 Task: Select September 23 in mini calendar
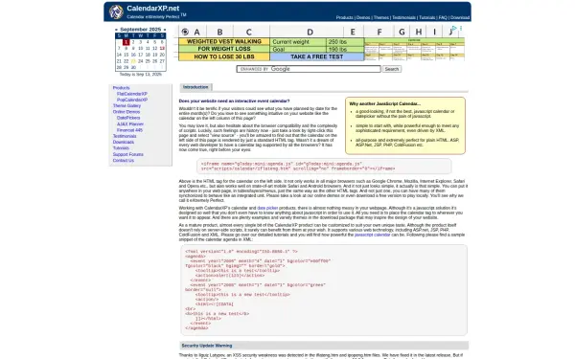133,61
